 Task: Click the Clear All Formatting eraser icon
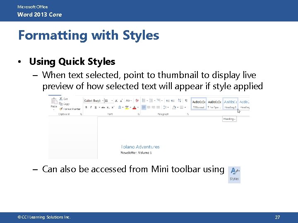pyautogui.click(x=137, y=101)
